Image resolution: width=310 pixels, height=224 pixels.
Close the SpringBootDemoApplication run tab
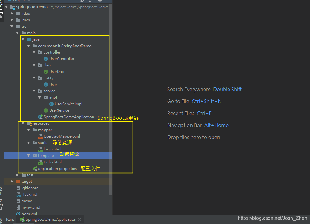pyautogui.click(x=79, y=219)
